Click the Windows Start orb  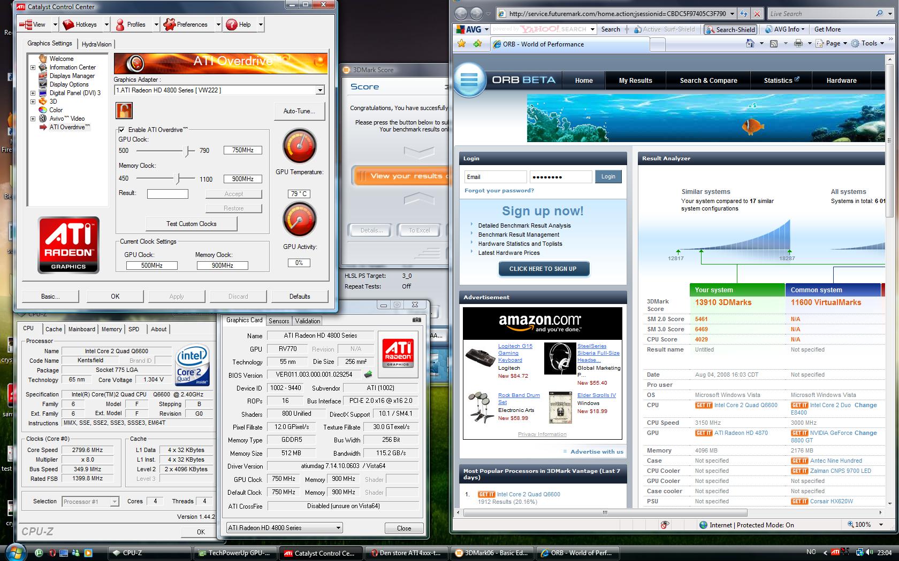14,552
